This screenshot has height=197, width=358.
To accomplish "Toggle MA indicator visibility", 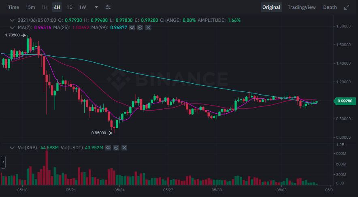I will coord(132,27).
